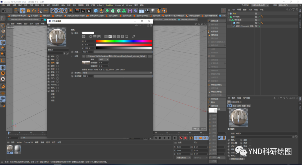Open layer dropdown under material name
This screenshot has height=165, width=302.
[x=64, y=53]
